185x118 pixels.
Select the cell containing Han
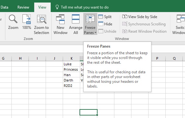click(72, 75)
